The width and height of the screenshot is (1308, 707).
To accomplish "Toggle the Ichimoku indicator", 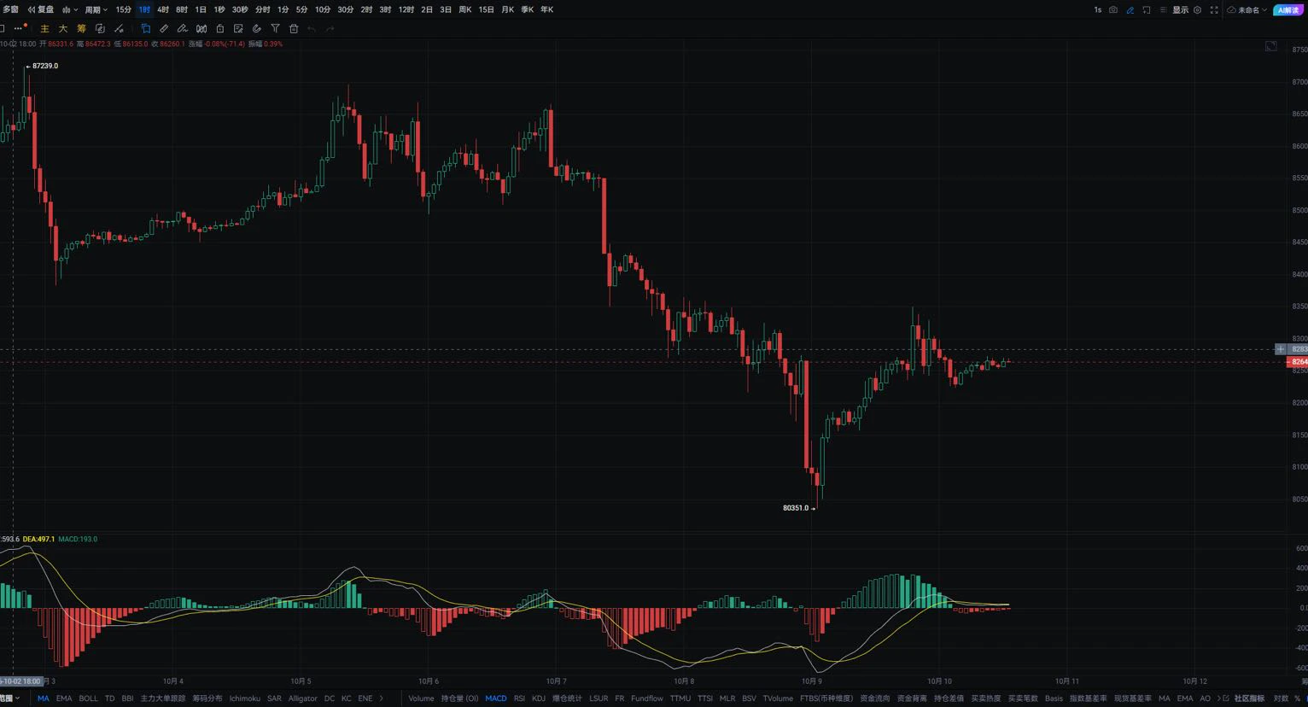I will (245, 698).
